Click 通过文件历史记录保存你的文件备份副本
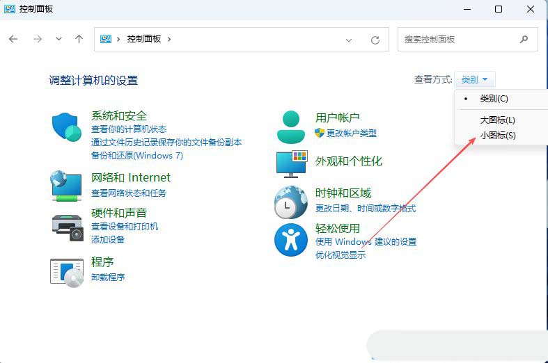Screen dimensions: 548x363 [x=166, y=142]
